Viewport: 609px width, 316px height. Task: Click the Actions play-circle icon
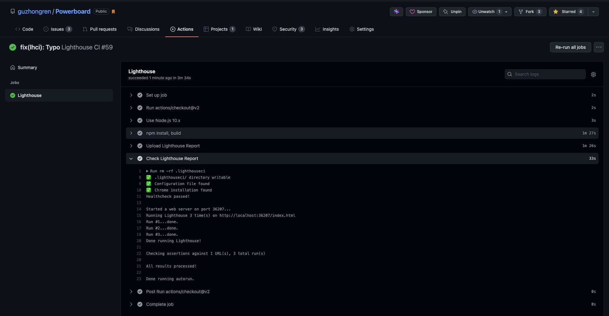tap(173, 29)
